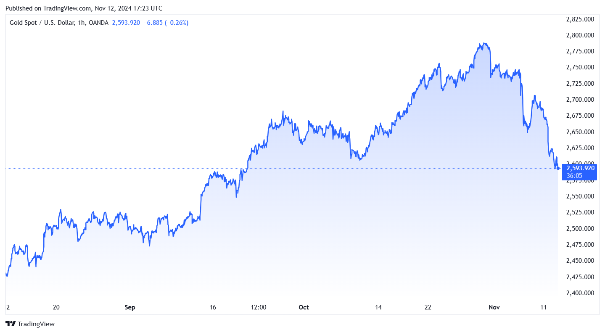The image size is (605, 333).
Task: Click the 20 date label on time axis
Action: pos(56,307)
